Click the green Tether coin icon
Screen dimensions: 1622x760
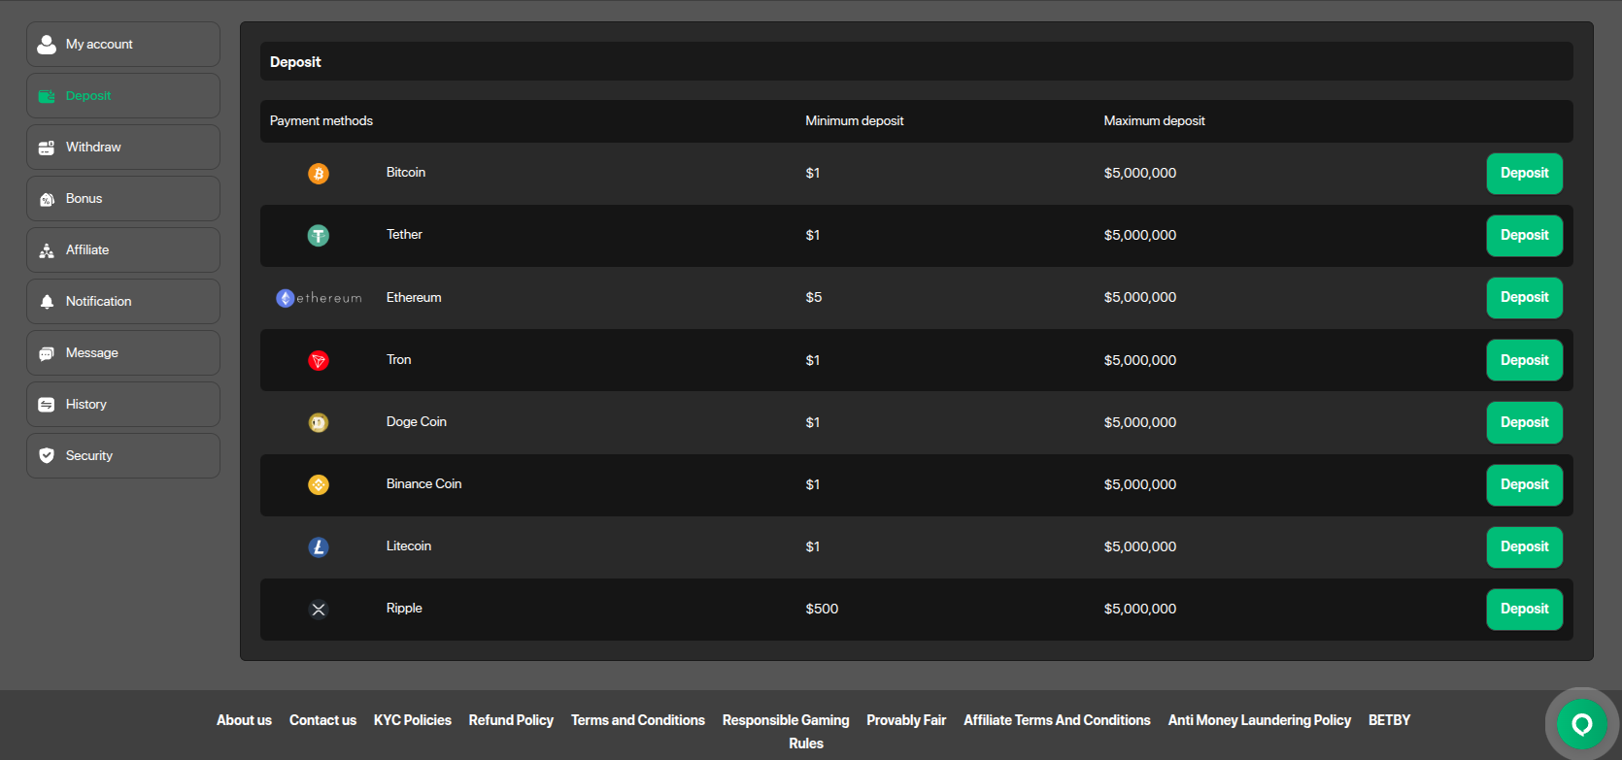[x=319, y=236]
